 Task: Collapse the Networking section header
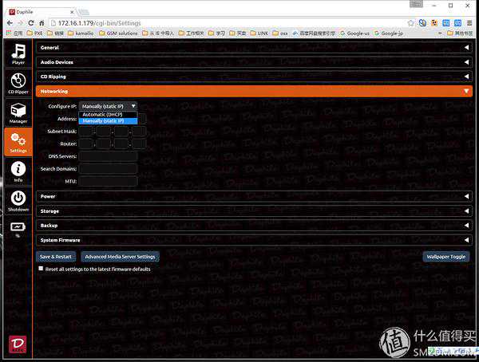254,91
